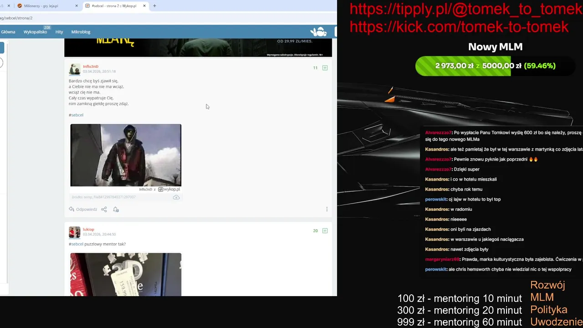Click the tipply.pl/@tomek_to_tomek link text

[x=466, y=9]
